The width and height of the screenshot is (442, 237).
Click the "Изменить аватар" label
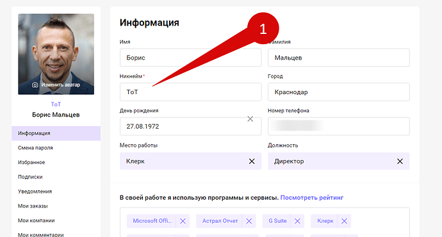point(61,85)
